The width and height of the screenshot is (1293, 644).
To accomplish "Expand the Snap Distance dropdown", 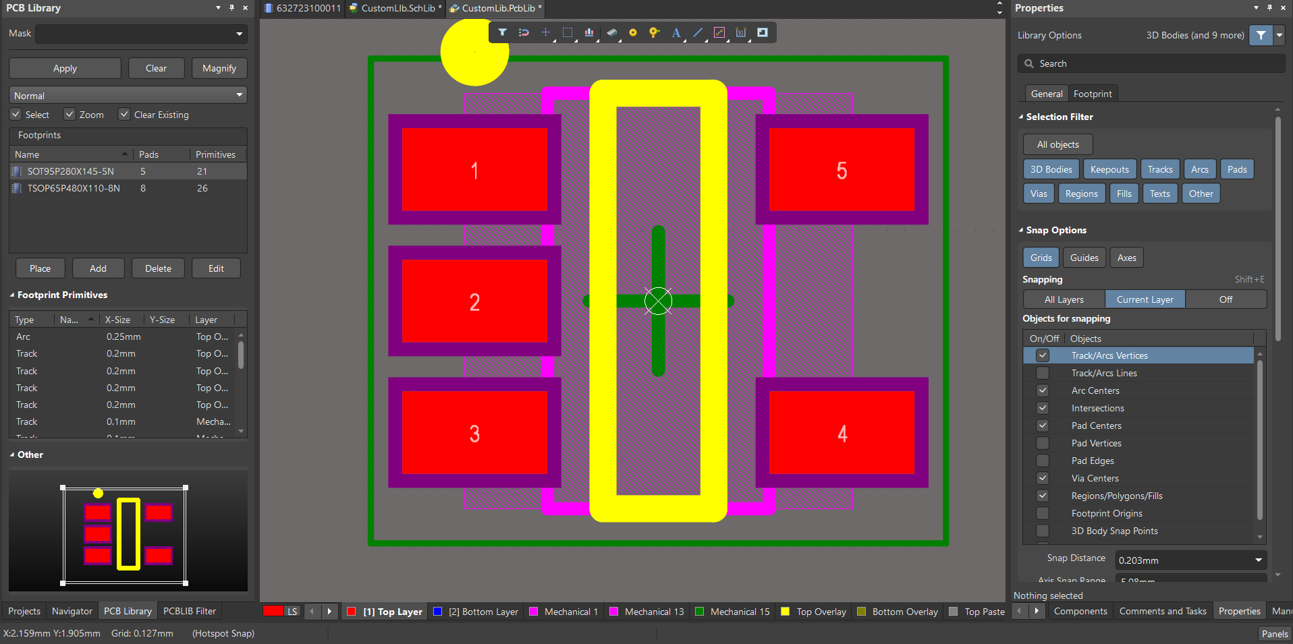I will 1258,560.
